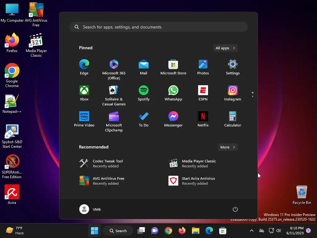Open Microsoft Store from the taskbar

(x=223, y=231)
